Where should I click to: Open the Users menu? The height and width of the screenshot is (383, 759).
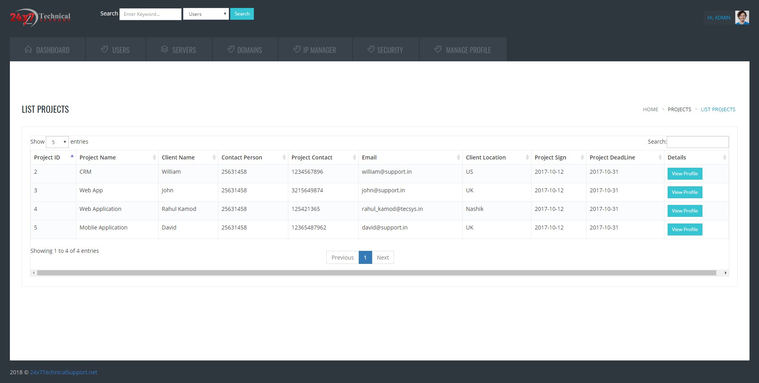[x=115, y=49]
